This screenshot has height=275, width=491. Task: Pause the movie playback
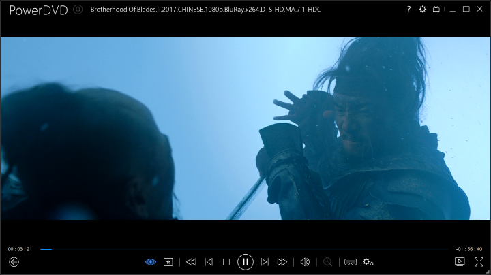[245, 262]
